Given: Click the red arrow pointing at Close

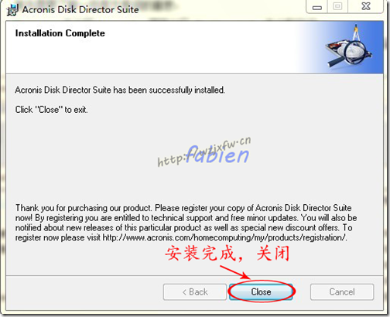Looking at the screenshot, I should (x=234, y=272).
